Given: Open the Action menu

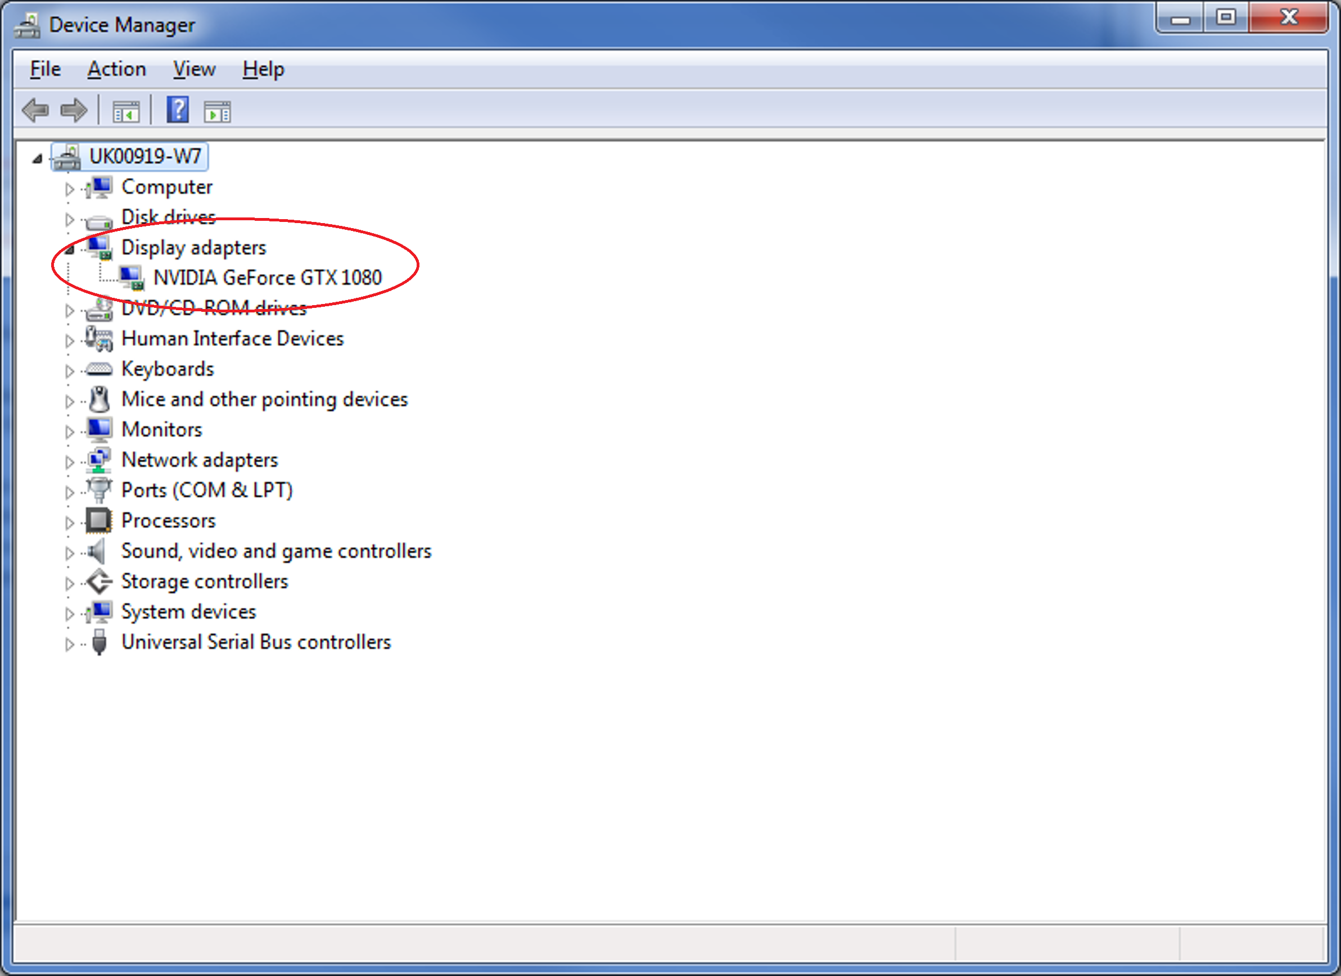Looking at the screenshot, I should coord(116,69).
